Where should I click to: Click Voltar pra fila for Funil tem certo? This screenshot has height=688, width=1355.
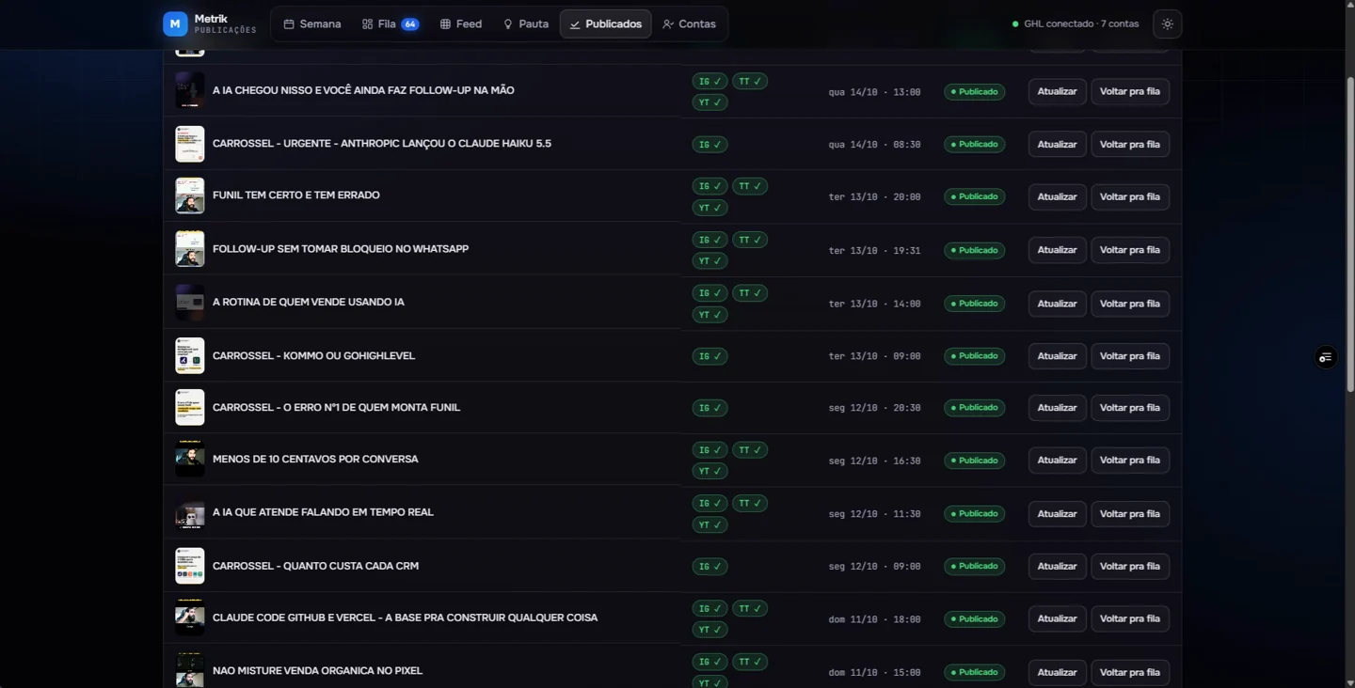point(1129,196)
